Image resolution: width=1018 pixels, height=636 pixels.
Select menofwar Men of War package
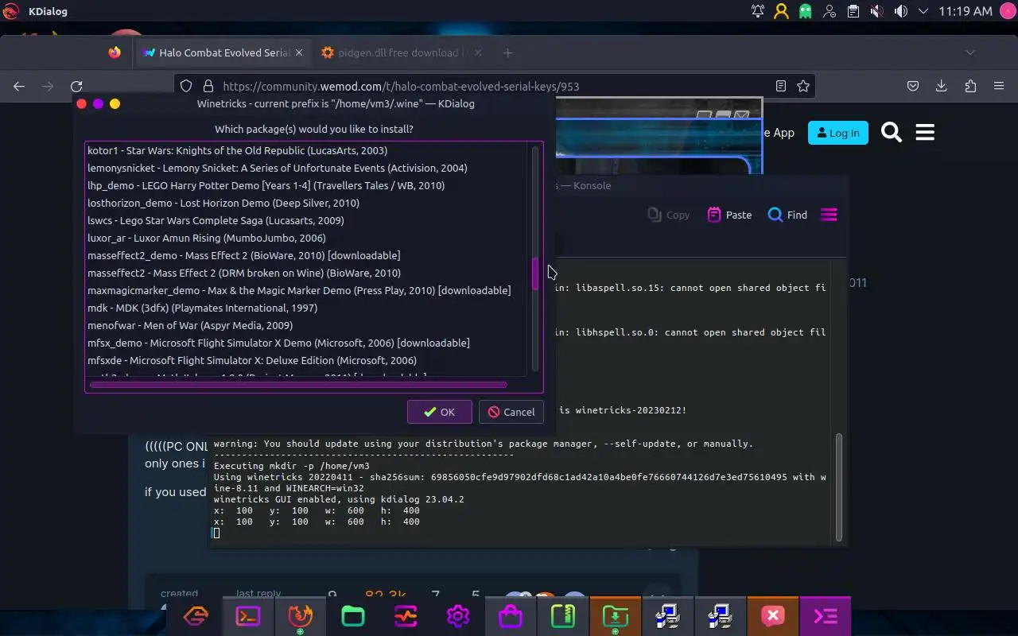click(306, 325)
